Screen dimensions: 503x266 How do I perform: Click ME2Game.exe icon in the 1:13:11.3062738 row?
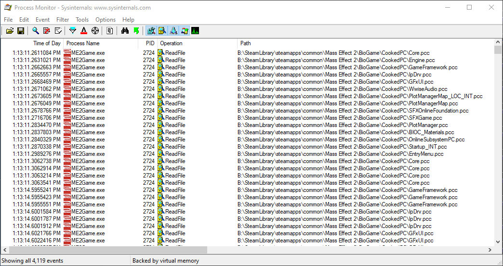[x=67, y=161]
